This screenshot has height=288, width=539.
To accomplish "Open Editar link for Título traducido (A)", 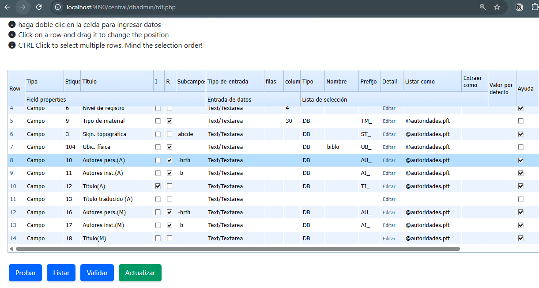I will pyautogui.click(x=389, y=199).
